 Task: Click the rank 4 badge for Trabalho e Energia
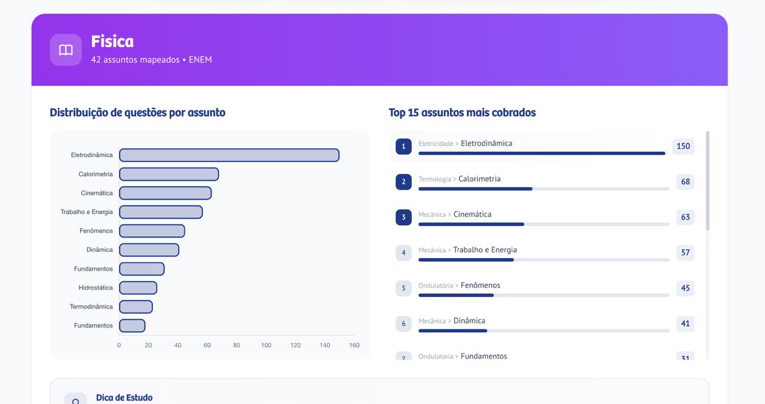pos(403,252)
